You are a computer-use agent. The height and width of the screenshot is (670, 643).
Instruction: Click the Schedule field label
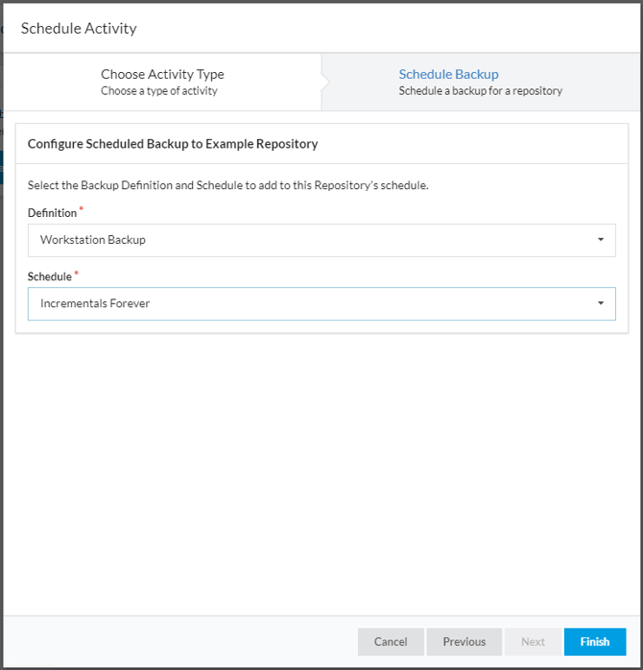tap(50, 276)
